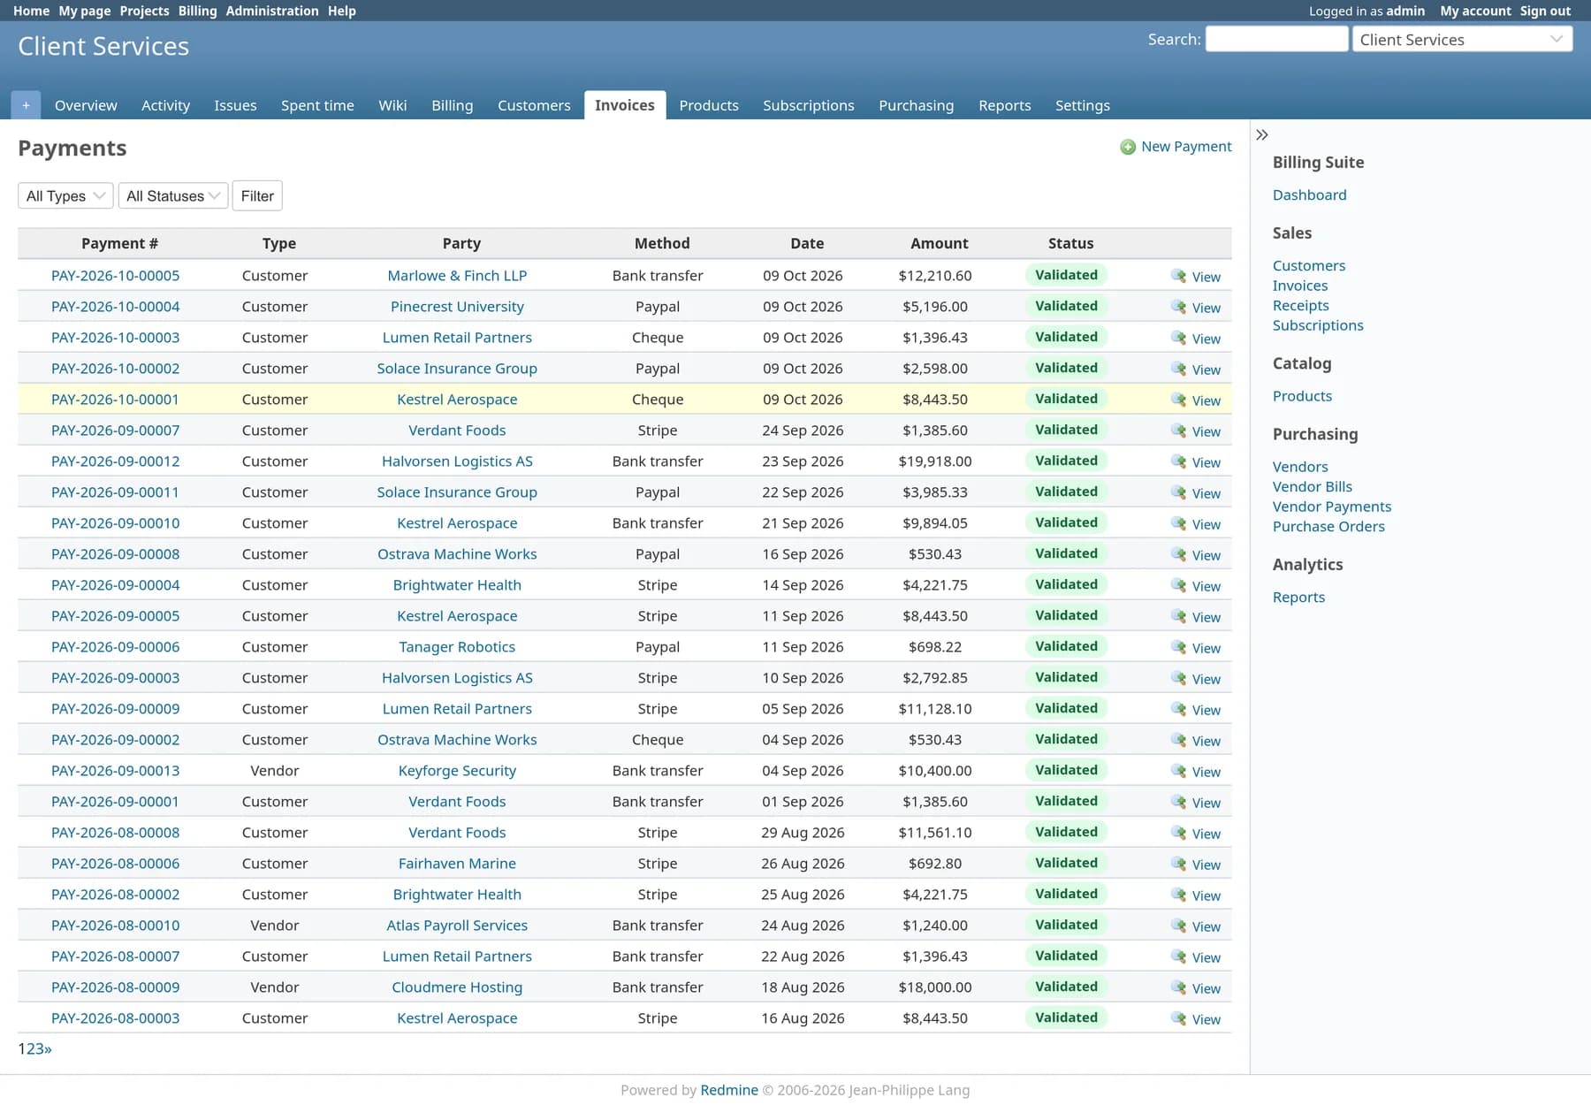Click view icon for PAY-2026-09-00013
This screenshot has width=1591, height=1105.
point(1178,771)
